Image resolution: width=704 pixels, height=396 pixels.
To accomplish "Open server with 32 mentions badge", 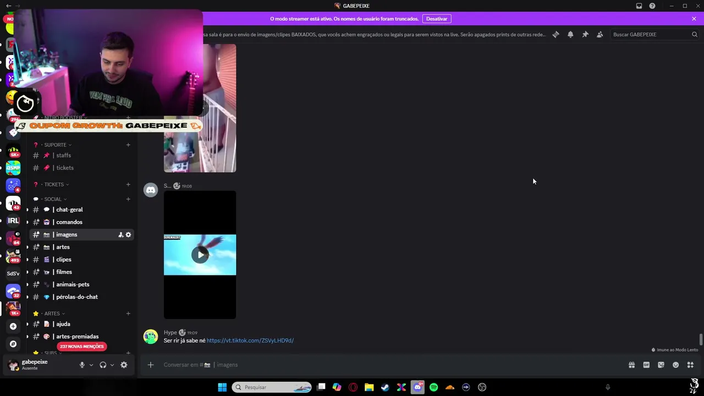I will [13, 291].
